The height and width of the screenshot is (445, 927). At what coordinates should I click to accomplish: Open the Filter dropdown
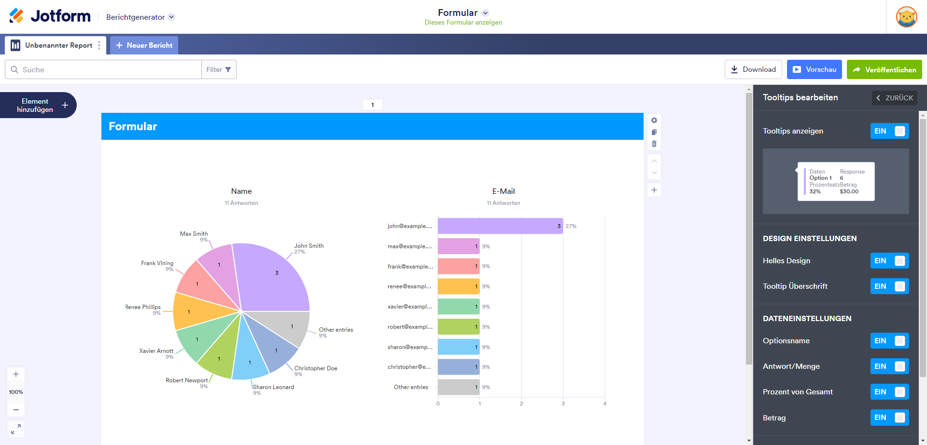coord(219,69)
